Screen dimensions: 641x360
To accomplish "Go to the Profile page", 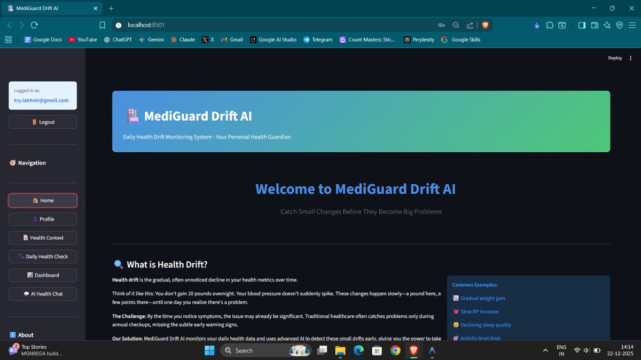I will (43, 219).
